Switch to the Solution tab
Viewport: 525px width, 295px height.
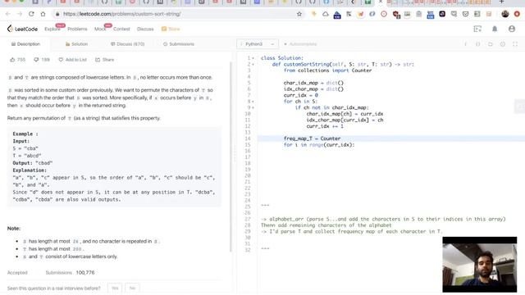coord(76,44)
